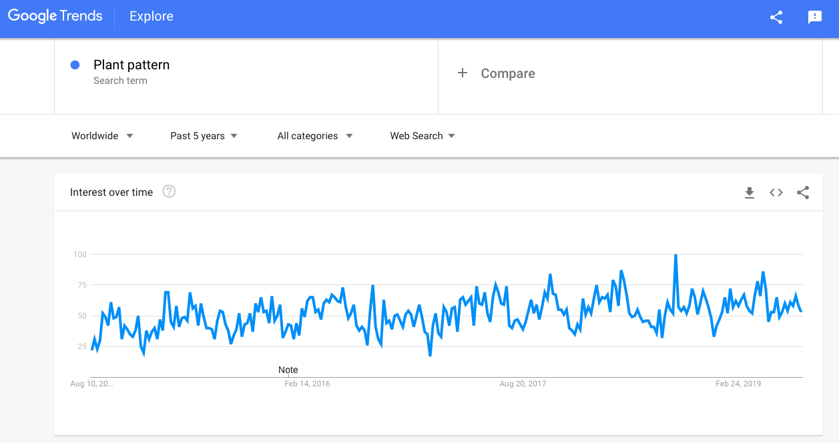Click the Note marker on the chart
The width and height of the screenshot is (839, 443).
[x=288, y=370]
